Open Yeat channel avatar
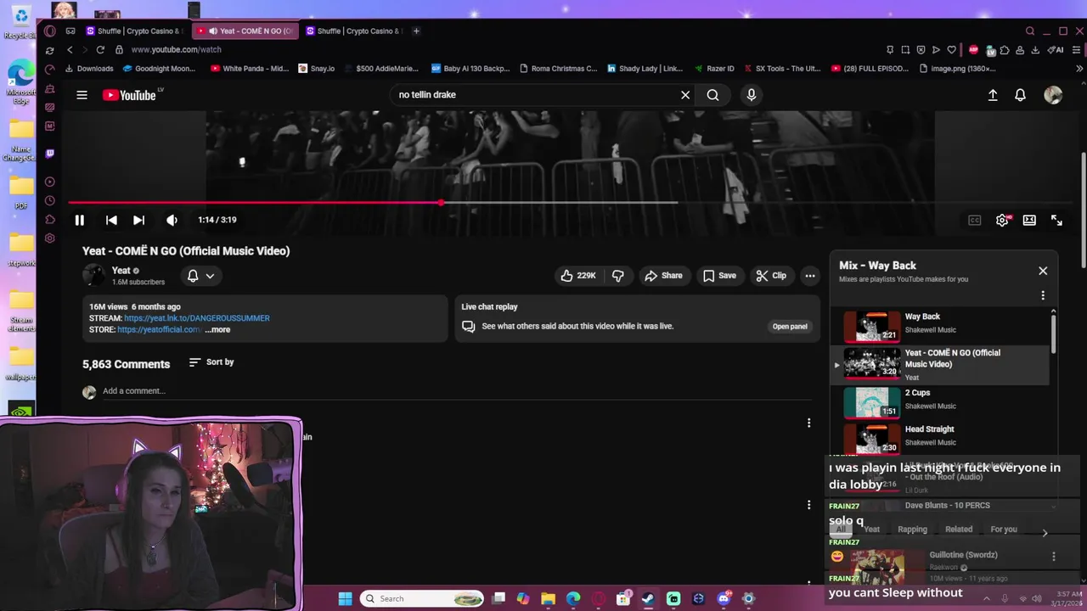The width and height of the screenshot is (1087, 611). point(93,276)
